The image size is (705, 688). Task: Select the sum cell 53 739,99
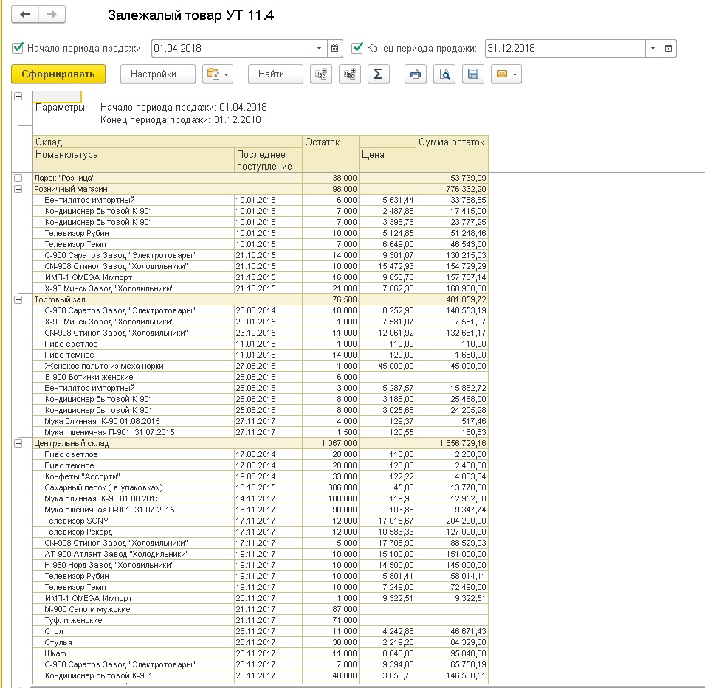452,178
